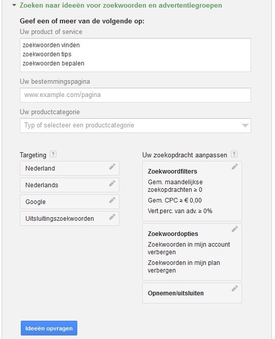Click 'Zoekwoorden in mijn plan verbergen' option
This screenshot has width=275, height=339.
pos(184,266)
